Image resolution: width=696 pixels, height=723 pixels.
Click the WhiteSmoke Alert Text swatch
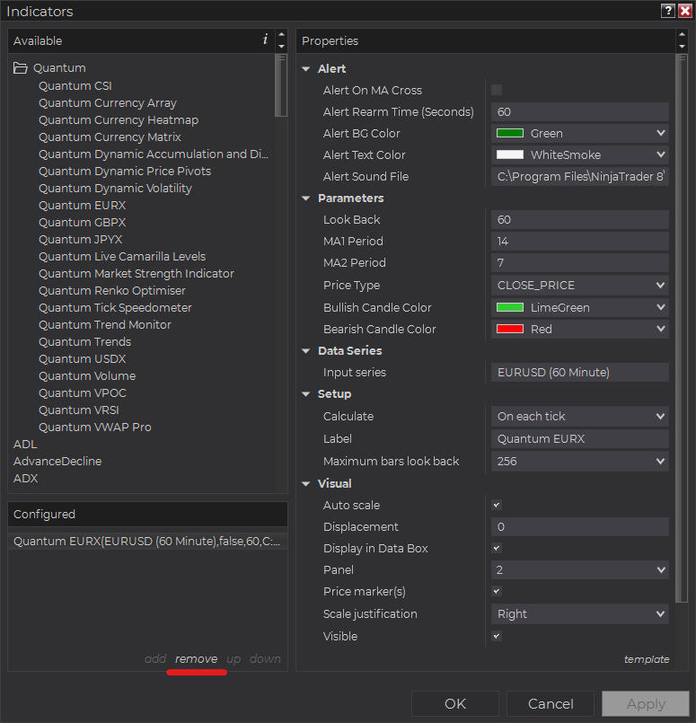click(510, 154)
